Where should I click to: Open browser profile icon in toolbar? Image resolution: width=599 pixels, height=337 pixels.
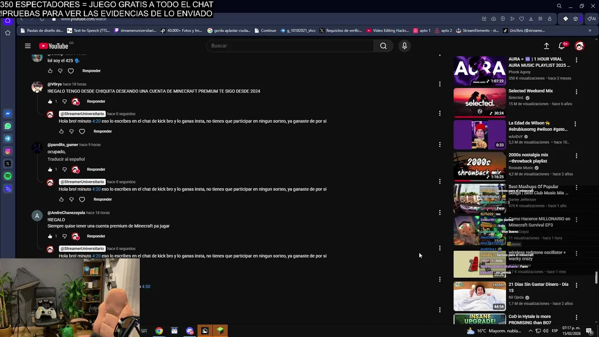(549, 19)
